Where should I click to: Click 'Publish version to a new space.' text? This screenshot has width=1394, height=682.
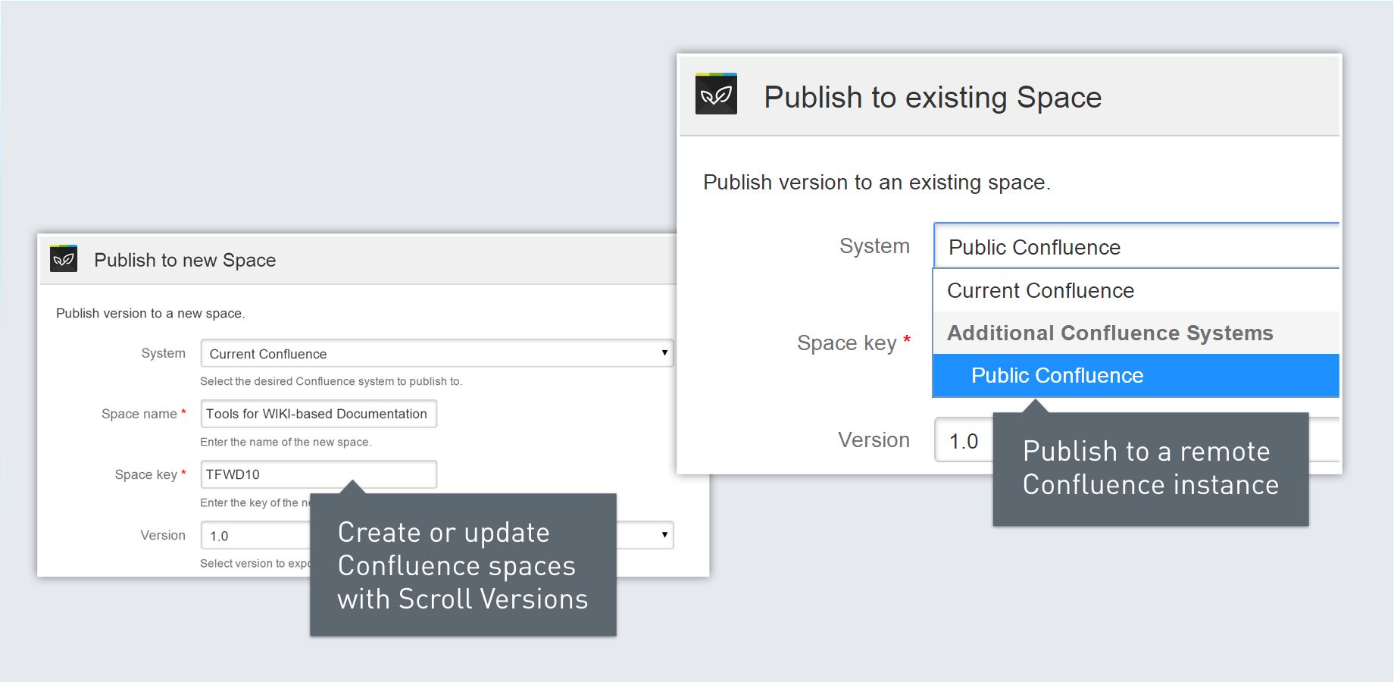coord(151,313)
